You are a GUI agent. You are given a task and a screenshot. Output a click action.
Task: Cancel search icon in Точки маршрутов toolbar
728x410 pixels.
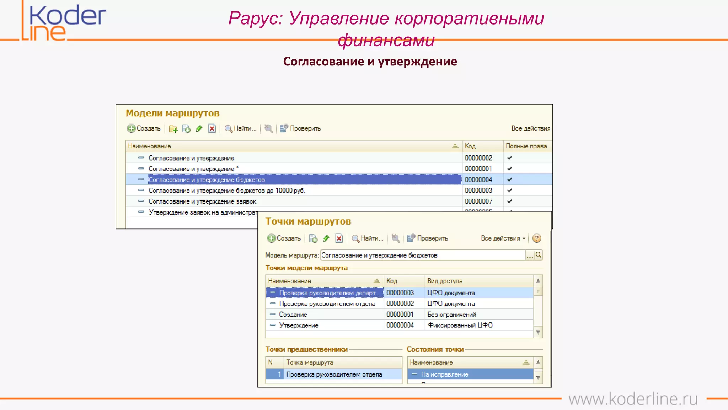[x=396, y=238]
